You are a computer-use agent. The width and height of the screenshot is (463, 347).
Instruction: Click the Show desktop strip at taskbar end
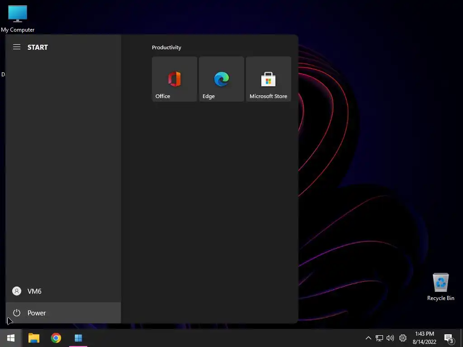462,338
